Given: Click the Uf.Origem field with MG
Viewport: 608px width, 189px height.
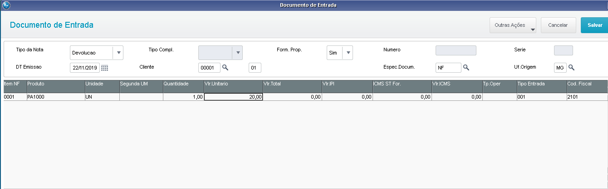Looking at the screenshot, I should click(x=560, y=68).
